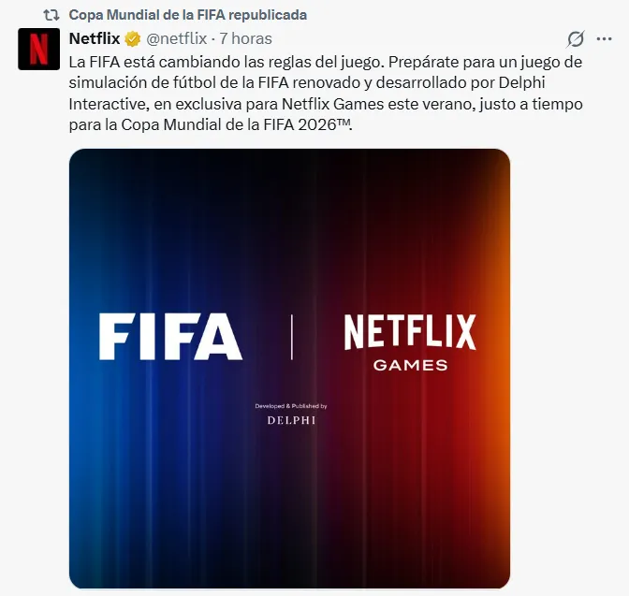Open the attached FIFA Netflix Games image
Viewport: 629px width, 596px height.
point(289,369)
